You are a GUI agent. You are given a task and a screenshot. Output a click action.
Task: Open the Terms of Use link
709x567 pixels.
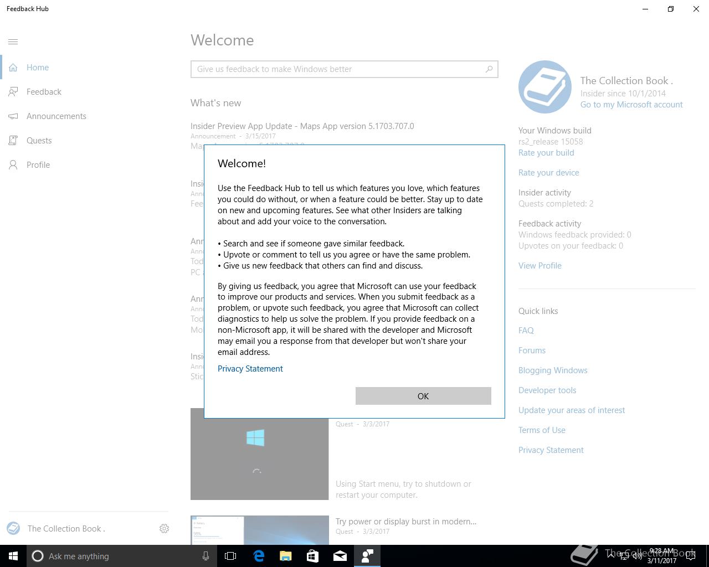(542, 430)
